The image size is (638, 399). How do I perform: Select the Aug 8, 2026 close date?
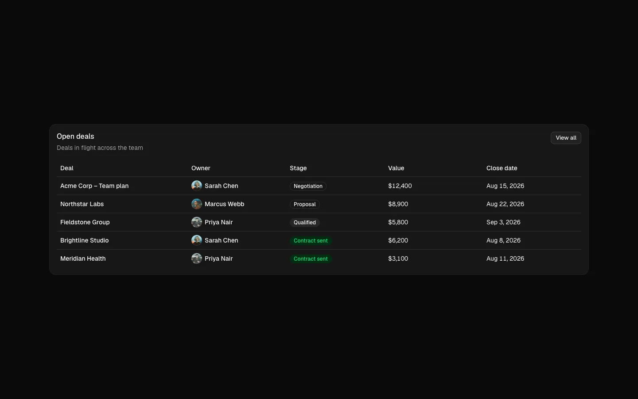coord(504,240)
